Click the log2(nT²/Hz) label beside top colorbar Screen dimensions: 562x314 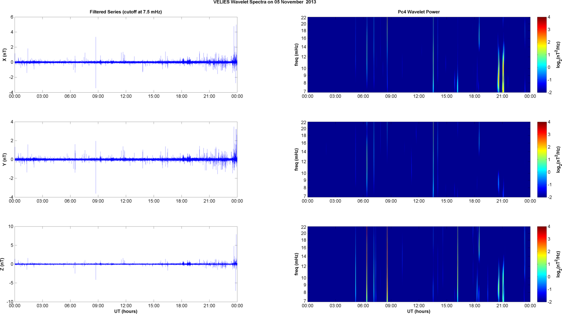click(x=558, y=55)
